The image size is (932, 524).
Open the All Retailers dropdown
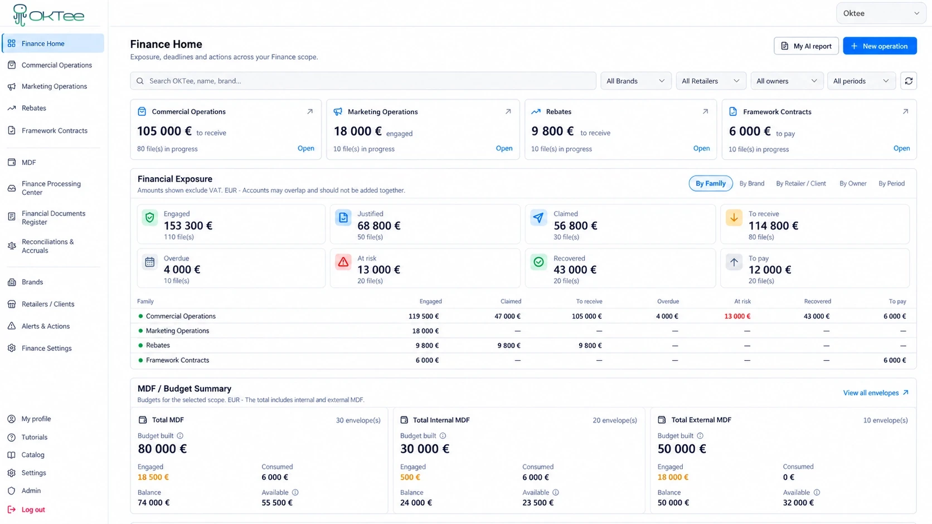[710, 81]
